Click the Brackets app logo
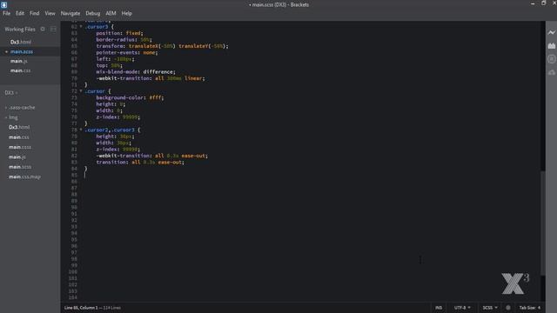The height and width of the screenshot is (313, 557). [3, 4]
